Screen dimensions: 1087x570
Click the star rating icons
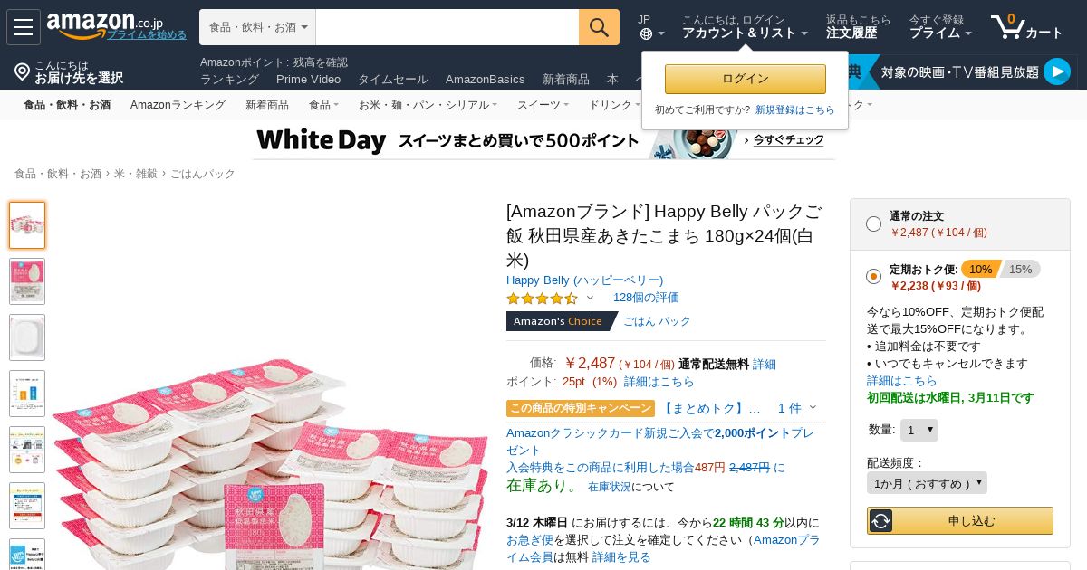point(542,298)
